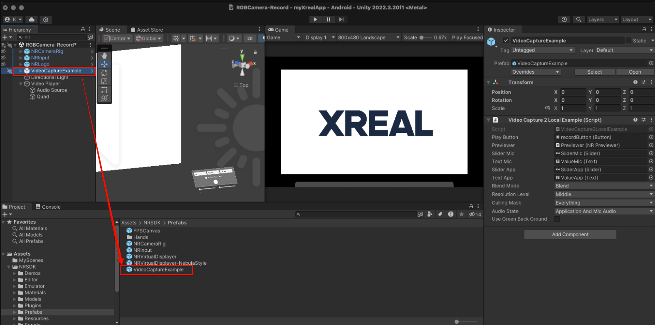Toggle visibility of NRCameraRig in Hierarchy
The height and width of the screenshot is (325, 655).
(4, 52)
